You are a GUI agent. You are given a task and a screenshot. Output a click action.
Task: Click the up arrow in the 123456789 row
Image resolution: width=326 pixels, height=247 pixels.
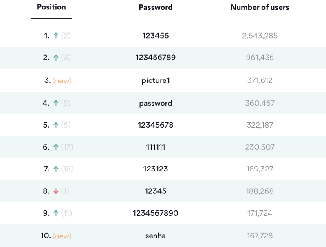pyautogui.click(x=56, y=58)
